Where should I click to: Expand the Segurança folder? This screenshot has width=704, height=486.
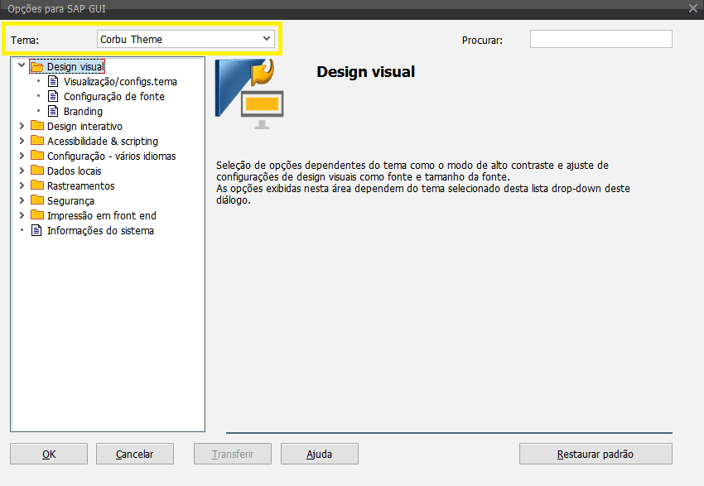coord(22,200)
